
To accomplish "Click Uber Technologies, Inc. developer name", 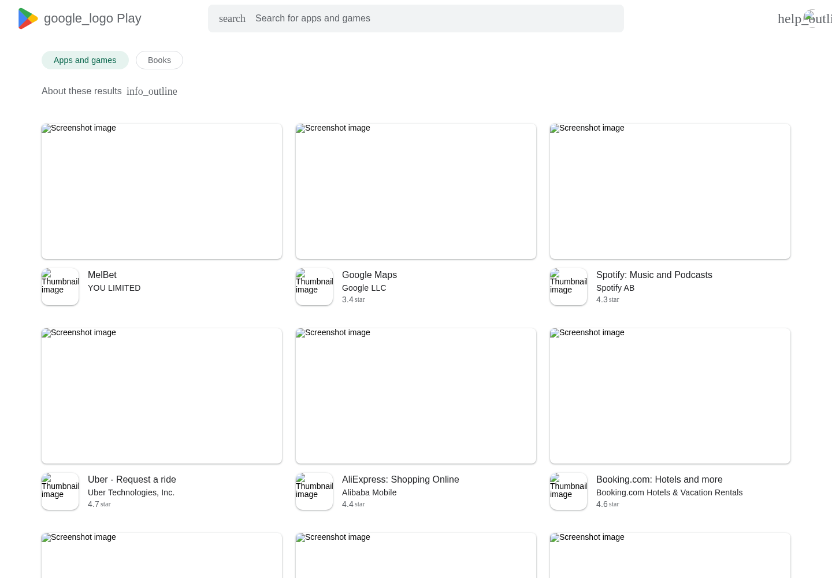I will coord(131,492).
